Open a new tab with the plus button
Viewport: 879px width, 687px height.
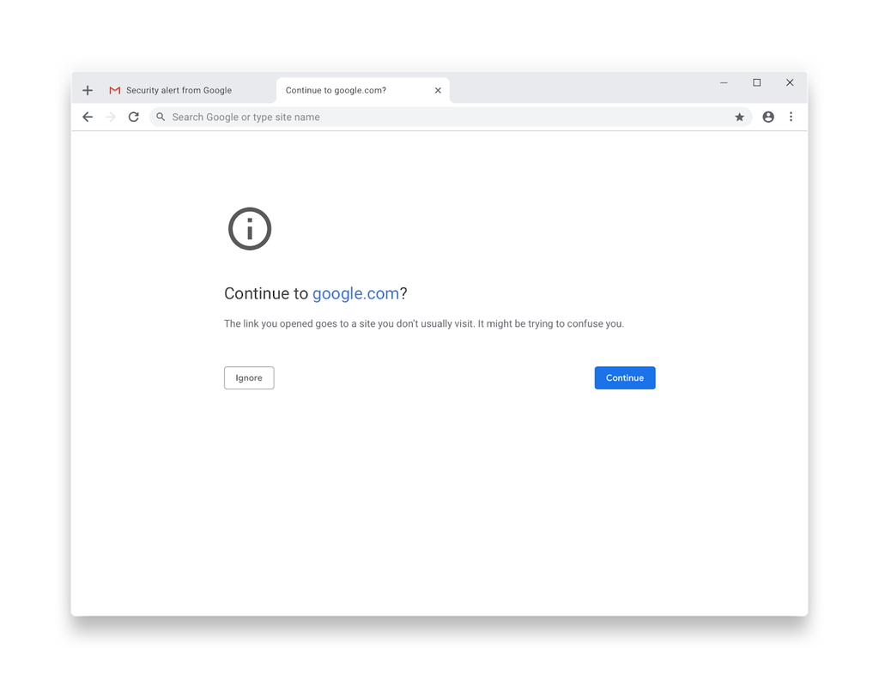(87, 89)
